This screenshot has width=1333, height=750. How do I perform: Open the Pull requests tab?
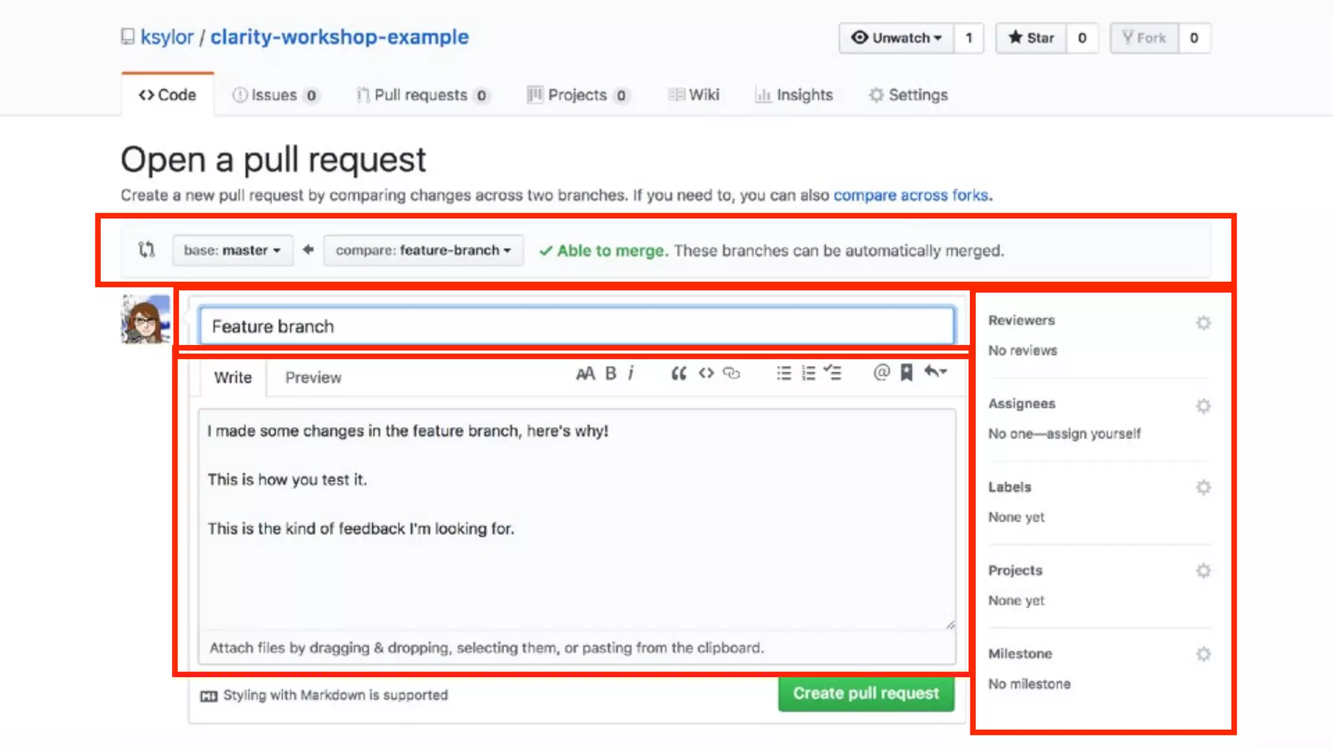(x=422, y=95)
